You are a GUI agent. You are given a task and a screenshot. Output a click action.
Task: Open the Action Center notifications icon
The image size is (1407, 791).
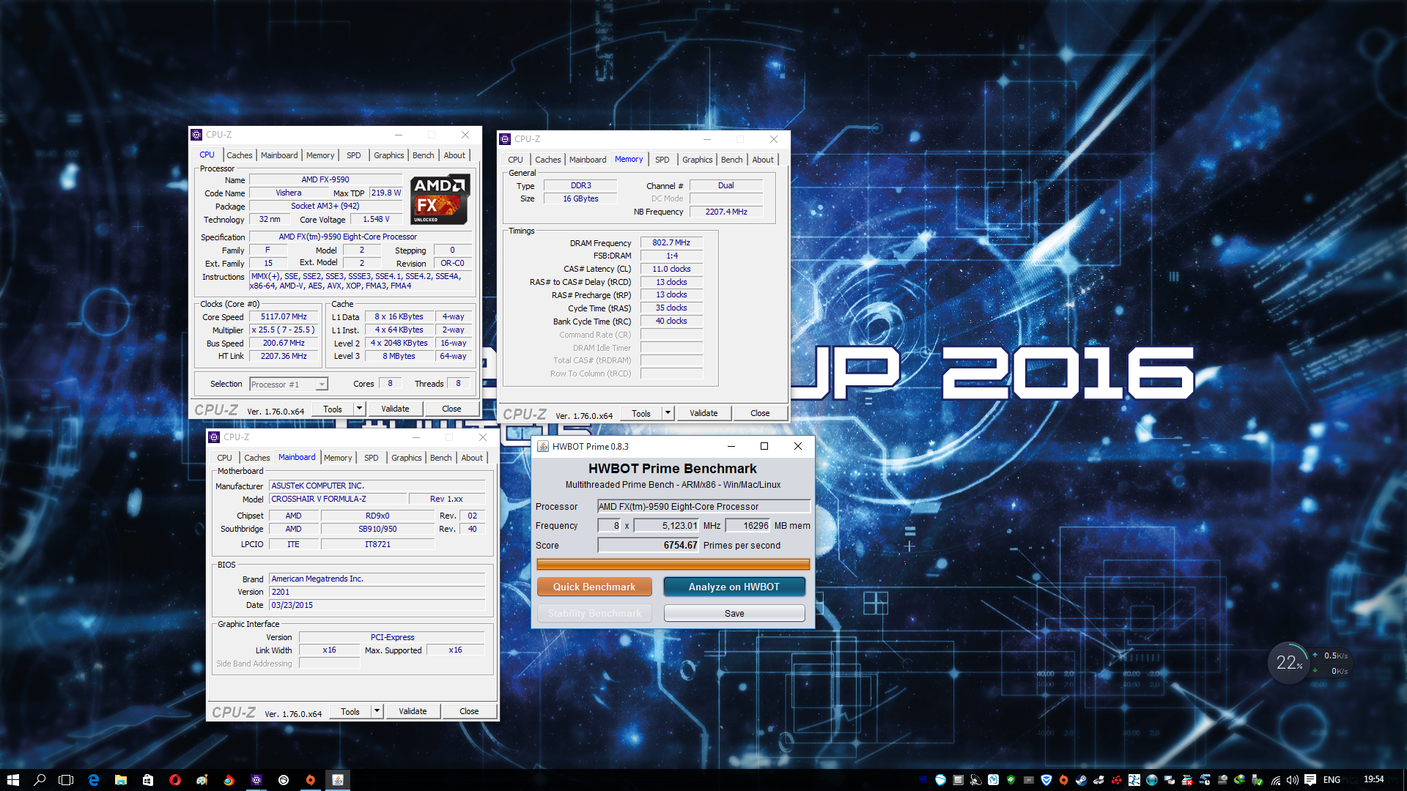coord(1310,780)
